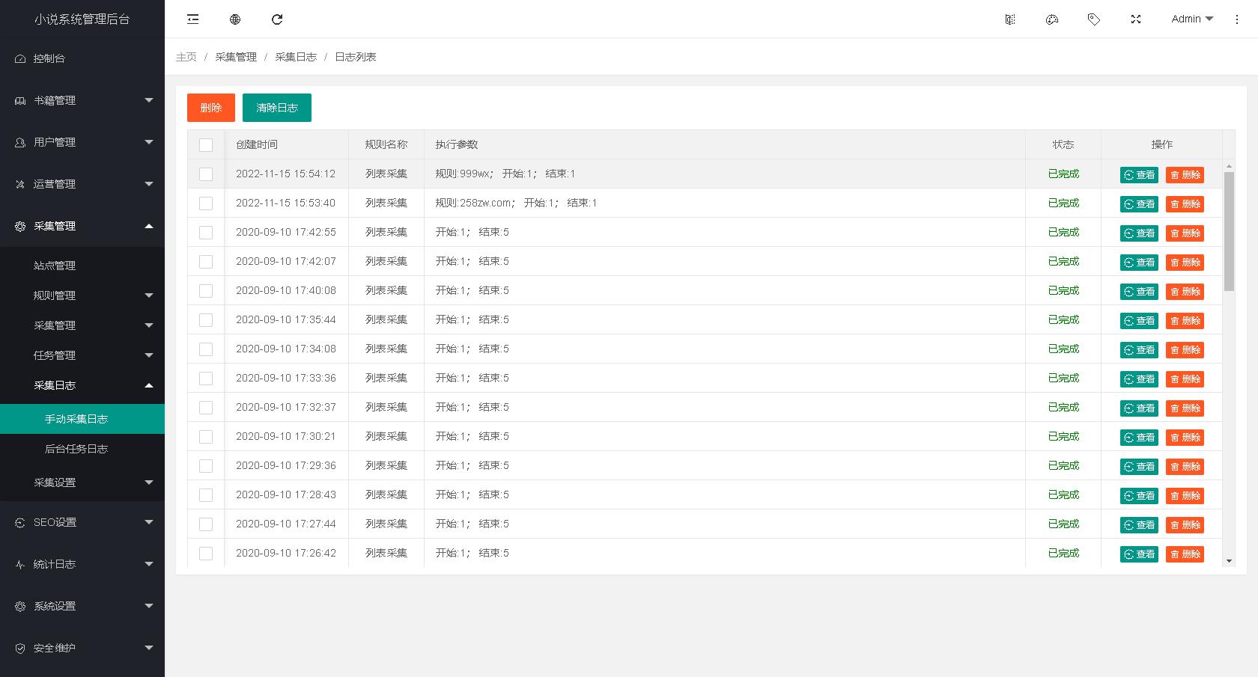Open 后台任务日志 in the sidebar

click(x=76, y=449)
